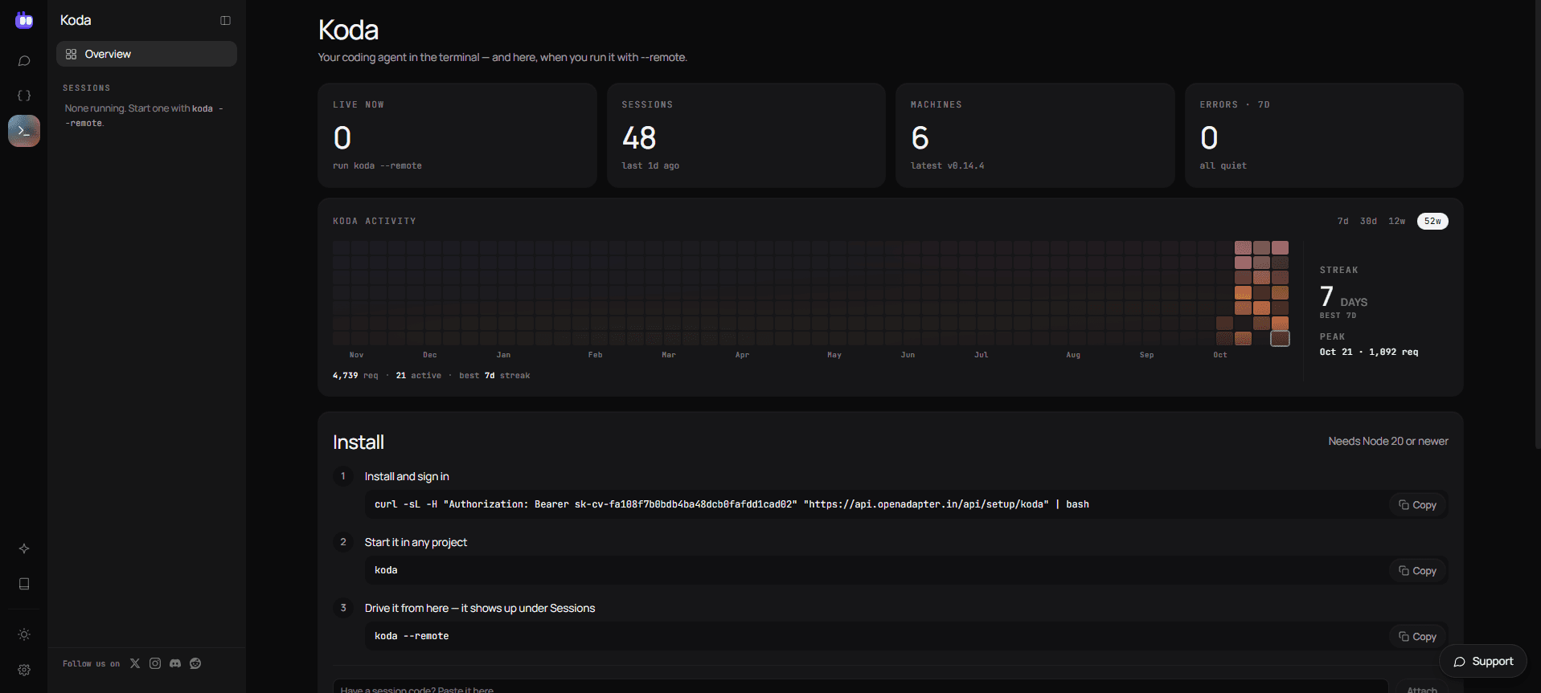Click the 'Start it in any project' step
The height and width of the screenshot is (693, 1541).
416,543
